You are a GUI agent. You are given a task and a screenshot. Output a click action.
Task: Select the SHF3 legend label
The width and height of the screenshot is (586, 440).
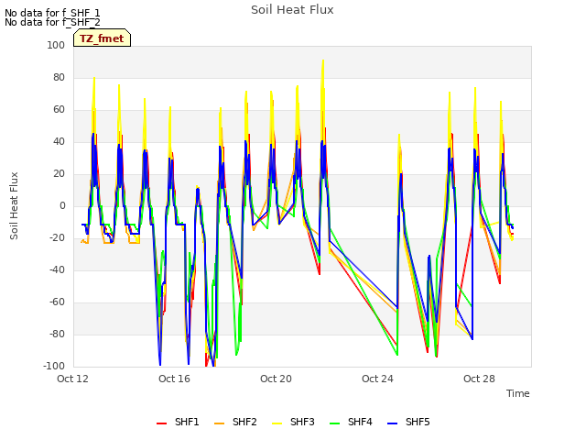[302, 422]
